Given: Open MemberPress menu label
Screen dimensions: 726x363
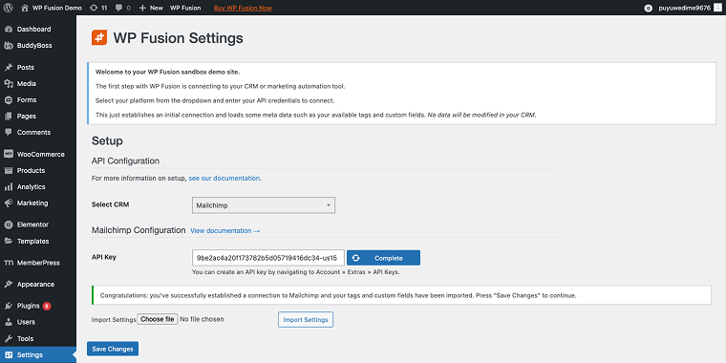Looking at the screenshot, I should [x=38, y=263].
